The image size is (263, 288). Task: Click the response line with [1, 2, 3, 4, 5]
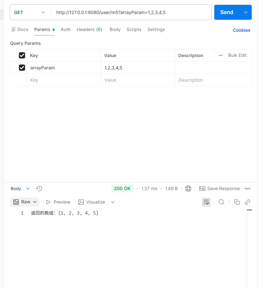click(x=64, y=213)
